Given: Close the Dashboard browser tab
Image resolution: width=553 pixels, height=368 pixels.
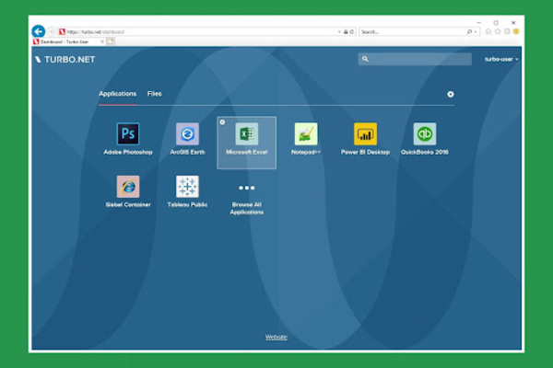Looking at the screenshot, I should click(102, 41).
